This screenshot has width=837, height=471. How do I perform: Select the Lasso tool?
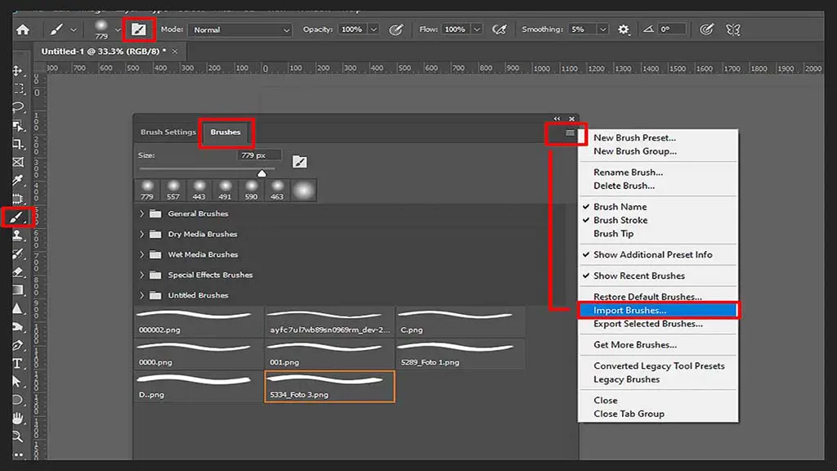[x=18, y=107]
